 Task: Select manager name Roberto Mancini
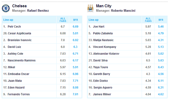pos(123,11)
